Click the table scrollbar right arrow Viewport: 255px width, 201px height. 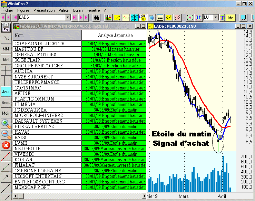(x=144, y=196)
